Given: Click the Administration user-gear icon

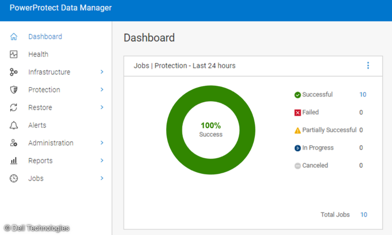Looking at the screenshot, I should click(x=14, y=143).
